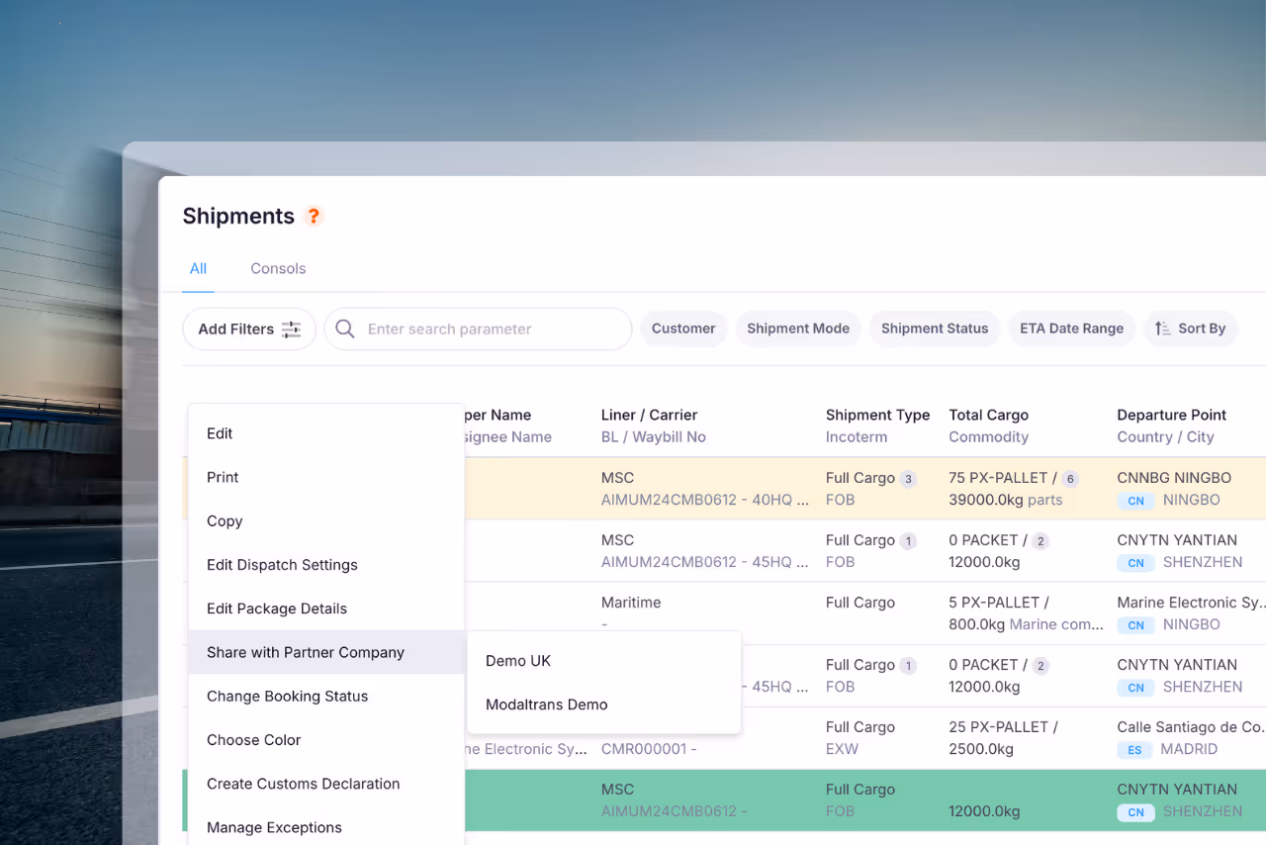Click the CN flag badge beside SHENZHEN in second row
Viewport: 1266px width, 845px height.
tap(1136, 563)
